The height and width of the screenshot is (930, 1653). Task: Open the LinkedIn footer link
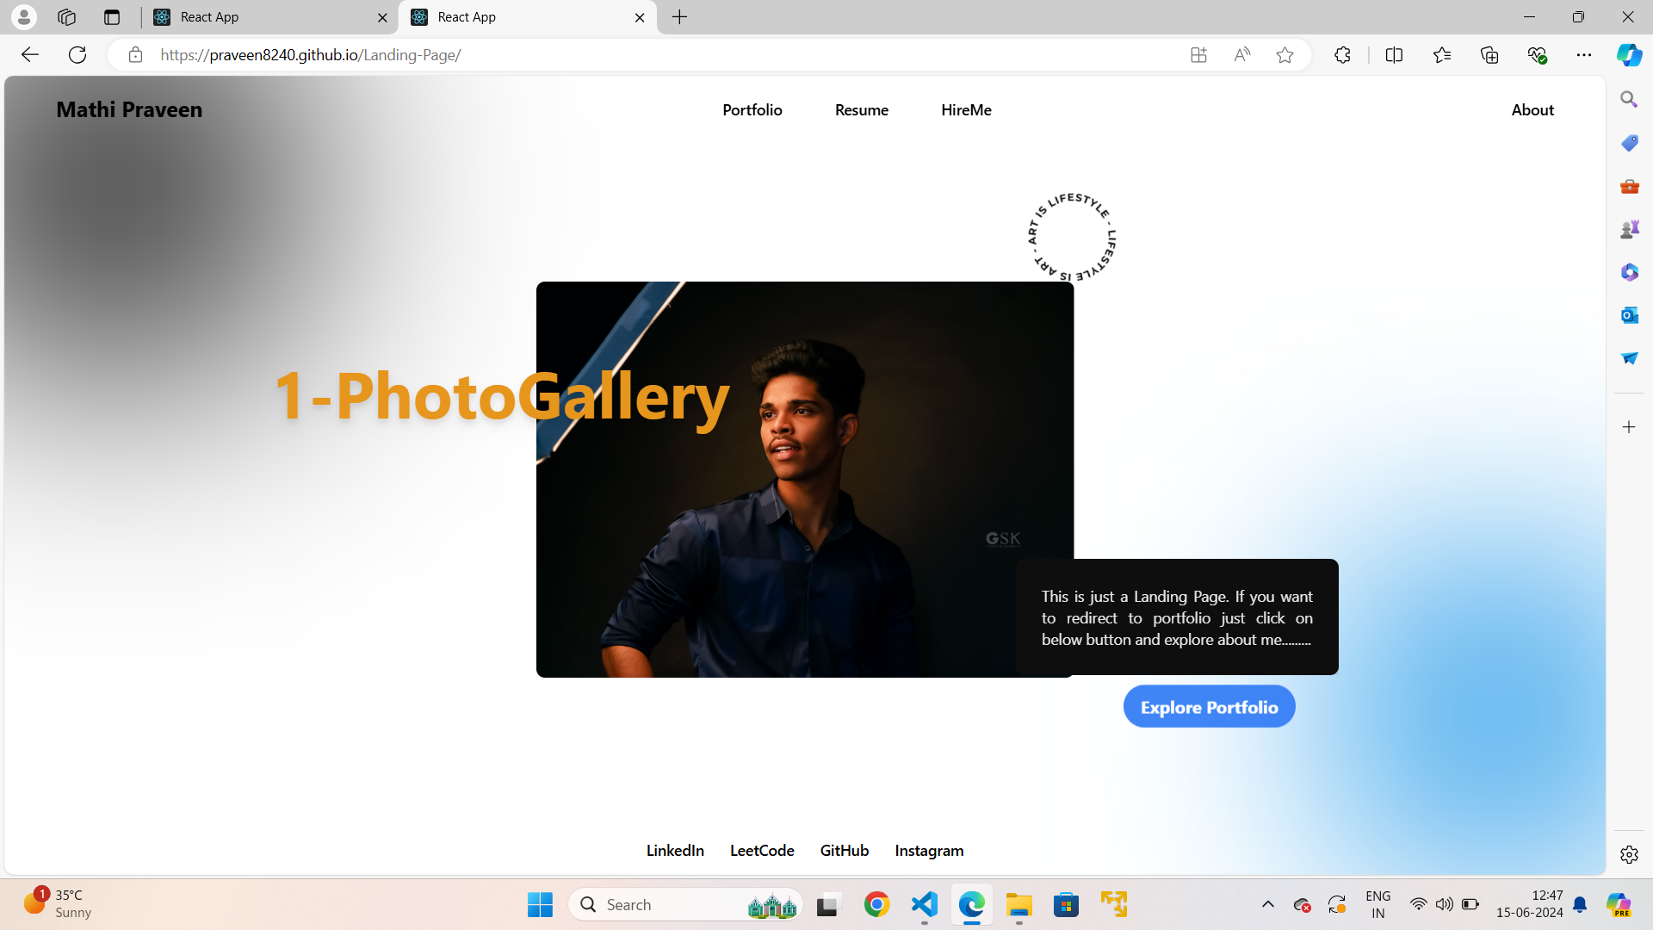coord(675,851)
